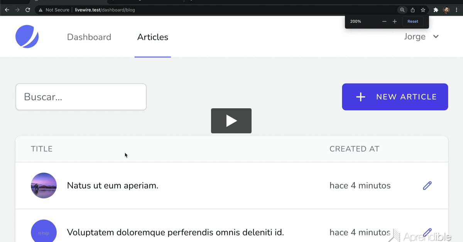The height and width of the screenshot is (242, 463).
Task: Click the share page icon
Action: pyautogui.click(x=412, y=10)
